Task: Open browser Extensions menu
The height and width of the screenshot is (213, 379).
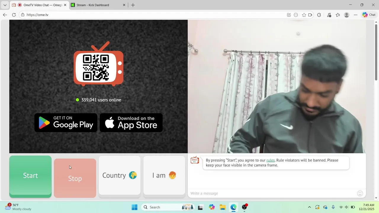Action: (x=319, y=15)
